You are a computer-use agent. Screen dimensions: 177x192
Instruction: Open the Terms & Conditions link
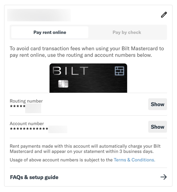click(x=134, y=160)
